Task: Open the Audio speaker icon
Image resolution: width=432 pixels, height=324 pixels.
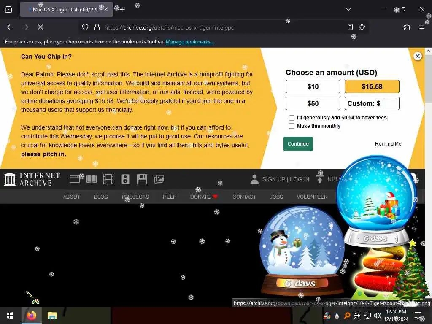Action: [x=125, y=179]
